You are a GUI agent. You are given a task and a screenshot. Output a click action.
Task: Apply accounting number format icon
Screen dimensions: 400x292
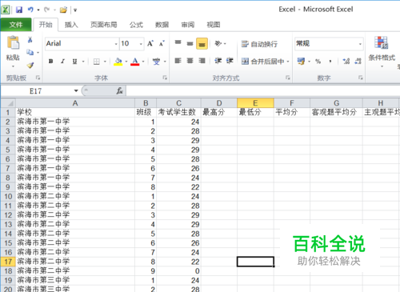[301, 62]
